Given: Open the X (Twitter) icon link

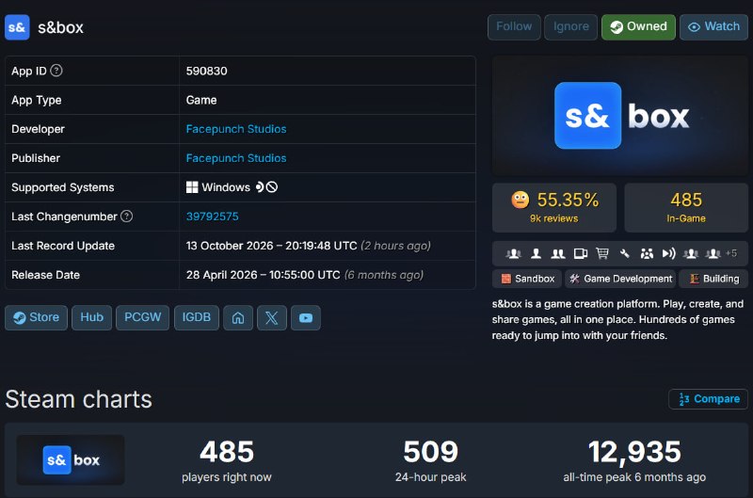Looking at the screenshot, I should [x=272, y=318].
